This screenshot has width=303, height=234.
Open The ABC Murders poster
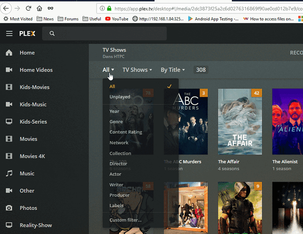coord(186,121)
